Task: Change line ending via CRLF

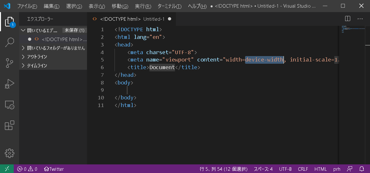Action: [x=303, y=169]
